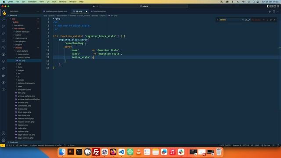Click Spaces indentation in status bar

coord(237,145)
